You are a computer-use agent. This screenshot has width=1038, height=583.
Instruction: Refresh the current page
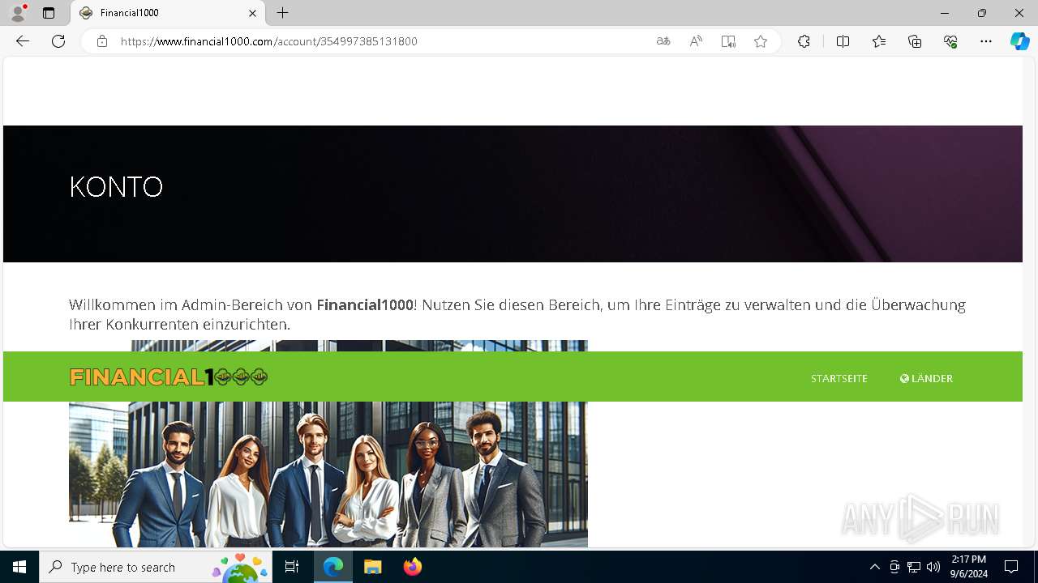click(58, 41)
